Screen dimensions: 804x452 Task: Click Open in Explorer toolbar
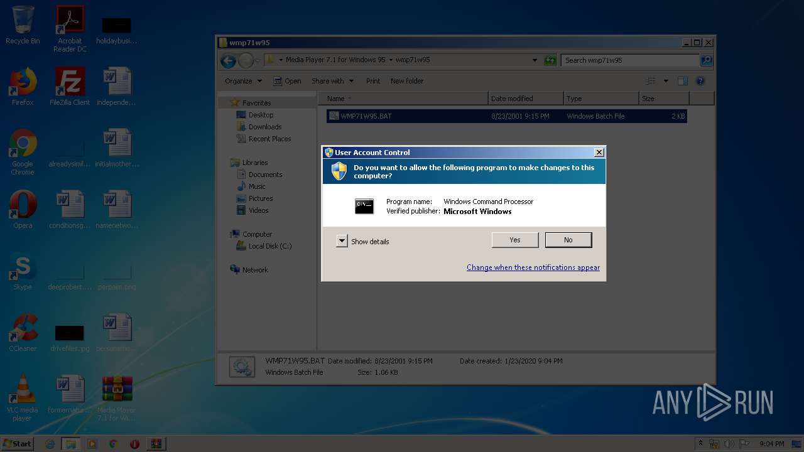click(287, 81)
